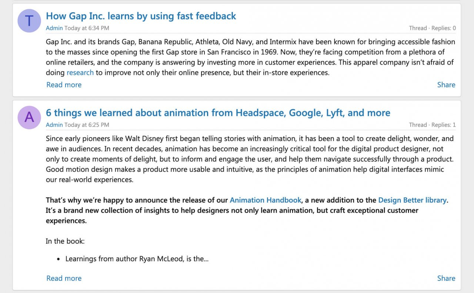
Task: Click Admin author on the Gap Inc. post
Action: (x=54, y=28)
